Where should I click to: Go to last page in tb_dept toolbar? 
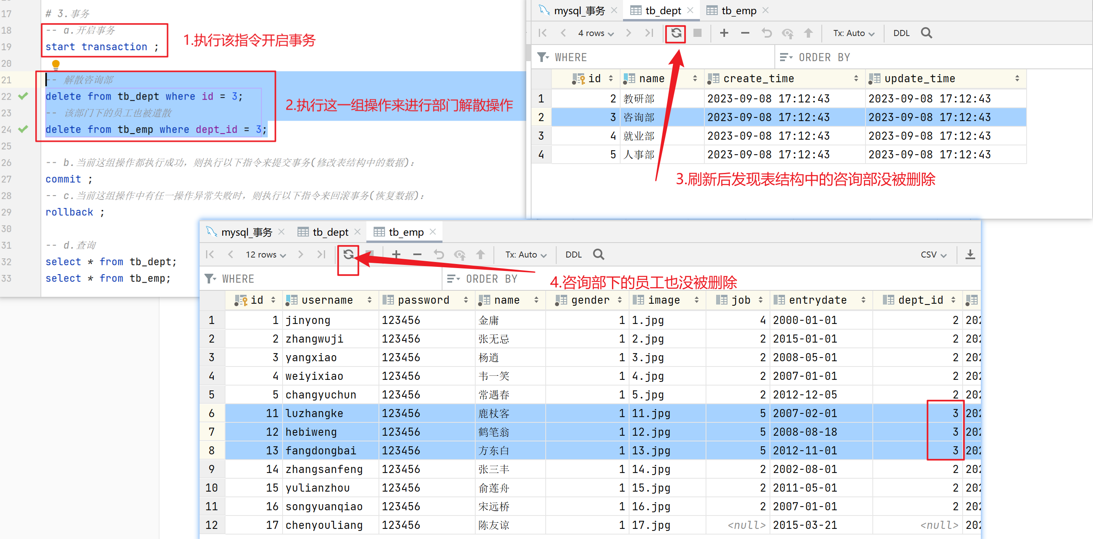(x=649, y=33)
